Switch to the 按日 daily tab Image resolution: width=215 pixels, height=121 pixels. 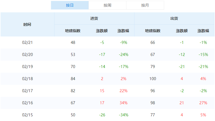click(70, 5)
